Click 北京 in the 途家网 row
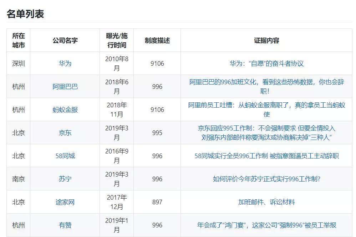The width and height of the screenshot is (356, 237). click(x=19, y=202)
